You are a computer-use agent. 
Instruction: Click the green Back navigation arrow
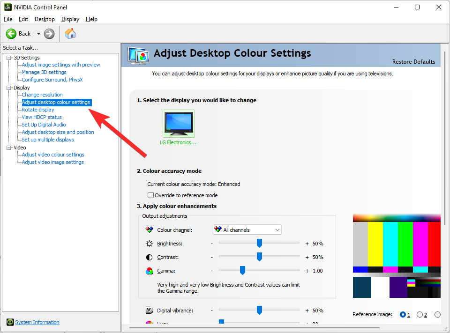pos(11,33)
